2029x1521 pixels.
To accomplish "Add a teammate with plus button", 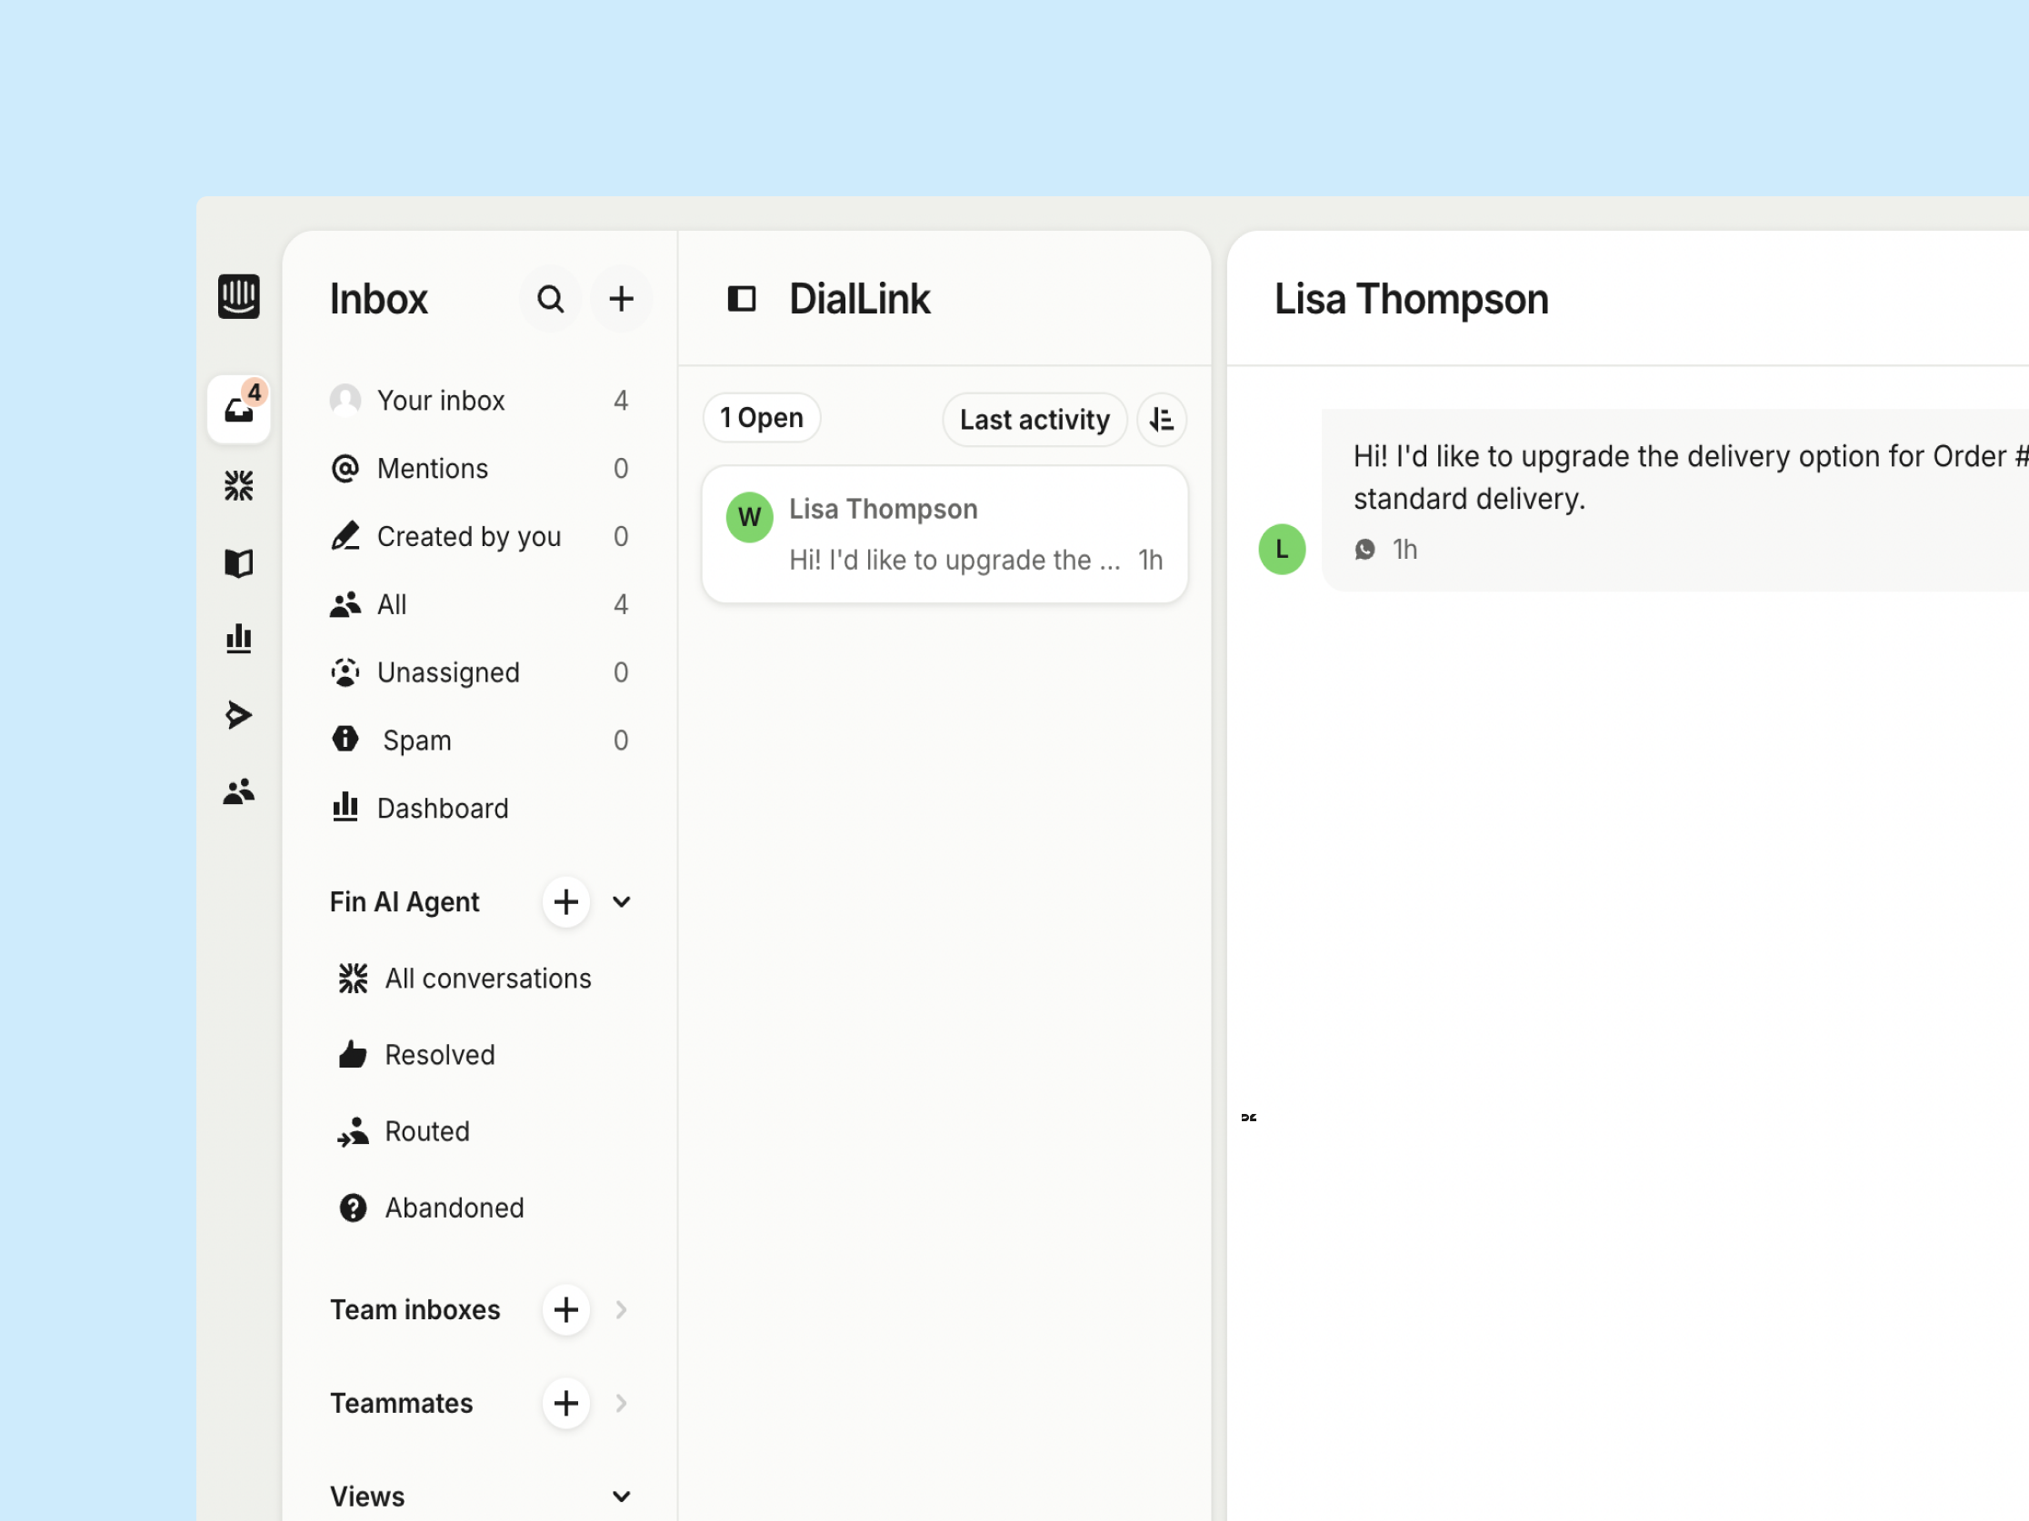I will click(x=566, y=1404).
